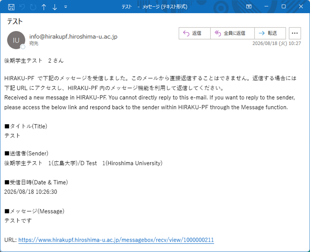This screenshot has width=310, height=252.
Task: Click 全員に返信 reply all button
Action: coord(232,33)
